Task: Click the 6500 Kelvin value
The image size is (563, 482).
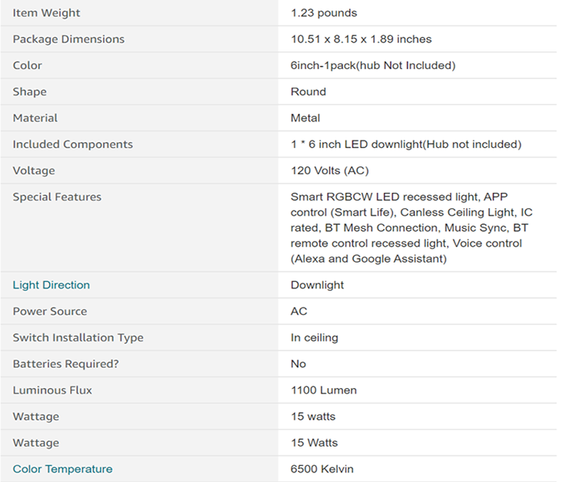Action: pos(322,469)
